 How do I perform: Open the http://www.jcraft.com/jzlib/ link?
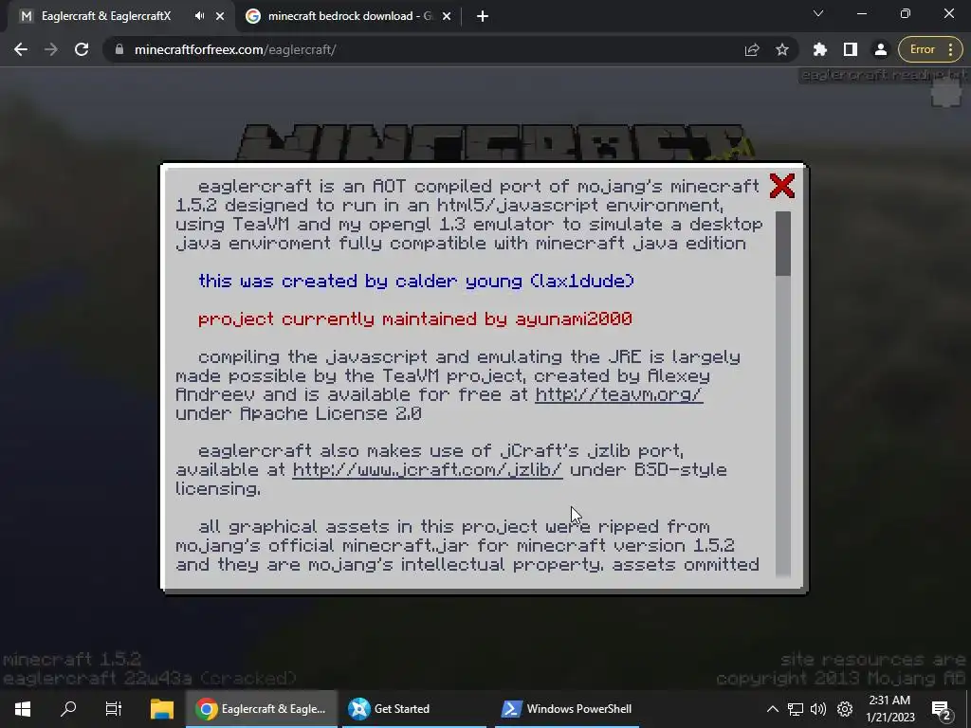pyautogui.click(x=428, y=470)
